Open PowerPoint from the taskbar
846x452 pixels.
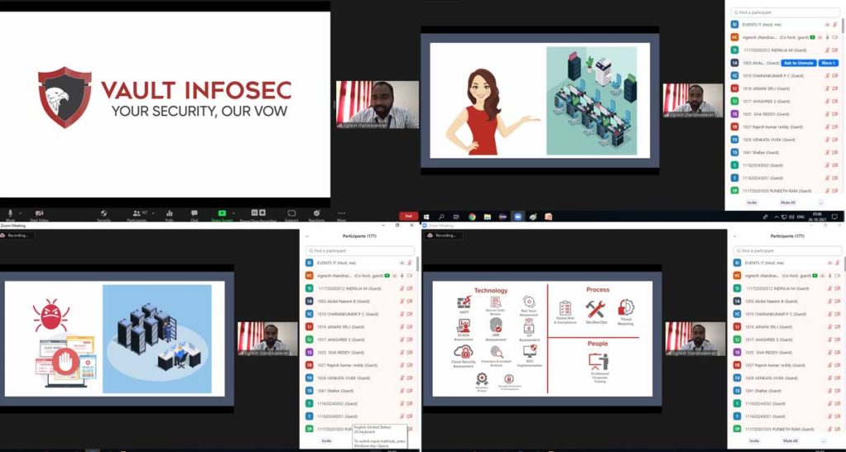tap(549, 216)
